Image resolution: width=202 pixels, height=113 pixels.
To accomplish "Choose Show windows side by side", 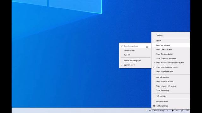I will click(171, 86).
